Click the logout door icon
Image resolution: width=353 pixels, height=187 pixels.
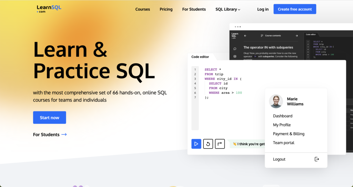(x=317, y=159)
